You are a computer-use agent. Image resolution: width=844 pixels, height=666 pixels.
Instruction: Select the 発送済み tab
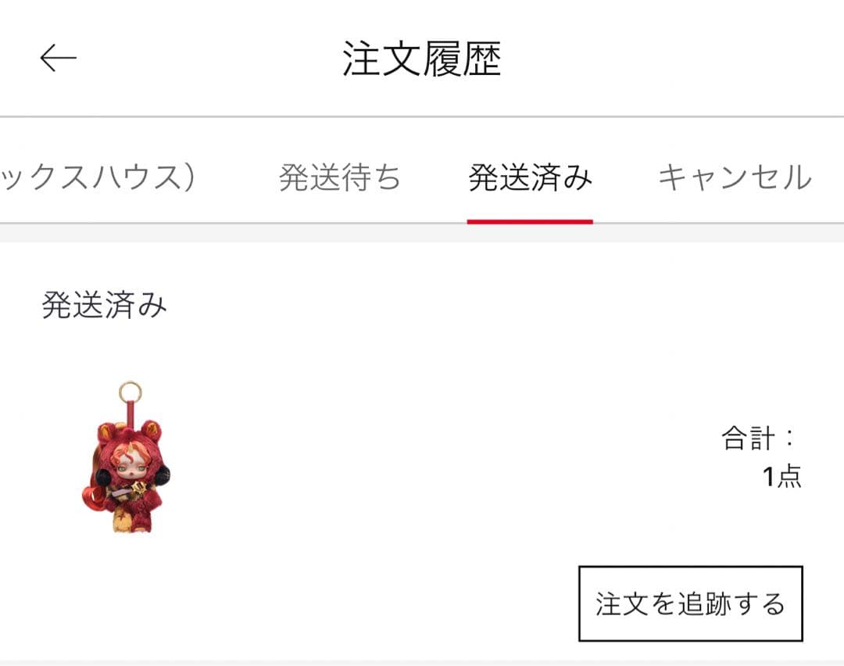(x=530, y=177)
